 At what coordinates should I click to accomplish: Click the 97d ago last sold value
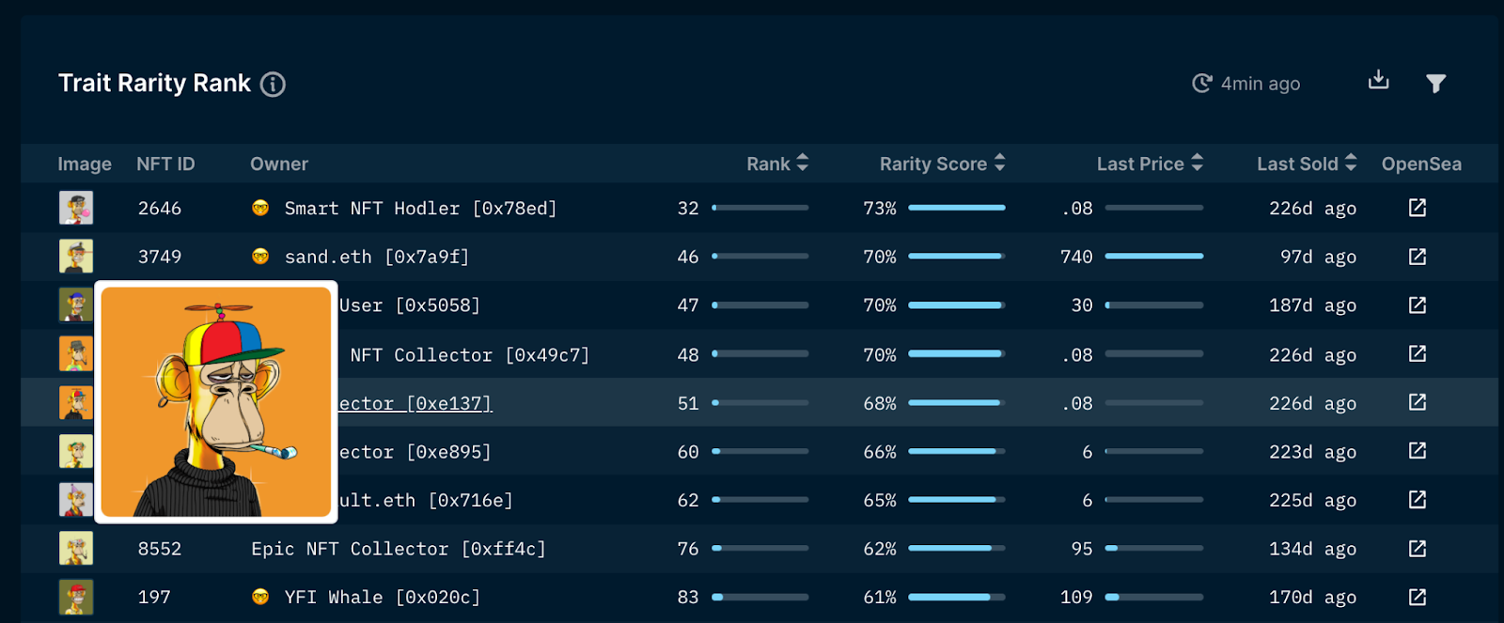(x=1318, y=257)
